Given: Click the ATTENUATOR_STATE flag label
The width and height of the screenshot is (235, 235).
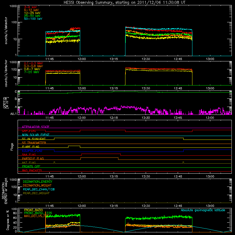Looking at the screenshot, I should click(x=36, y=127).
